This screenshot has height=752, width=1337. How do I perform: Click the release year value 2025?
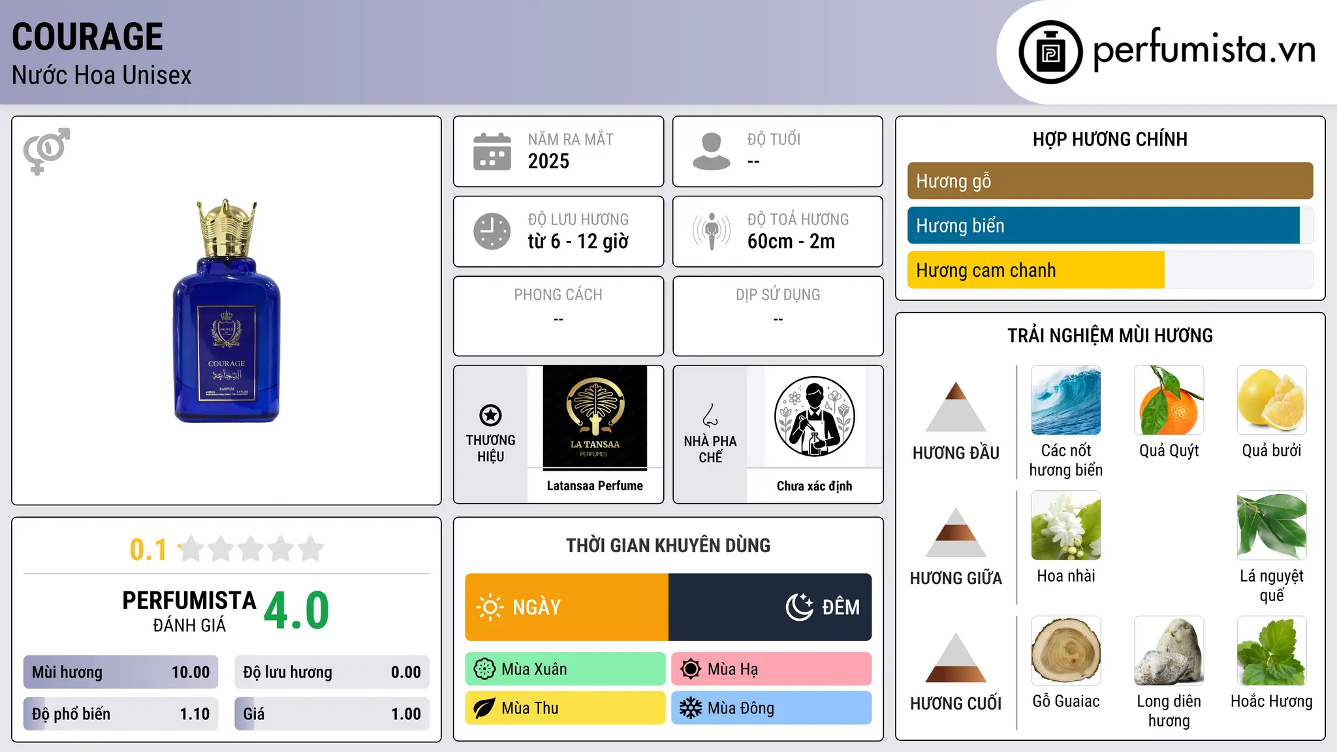548,161
